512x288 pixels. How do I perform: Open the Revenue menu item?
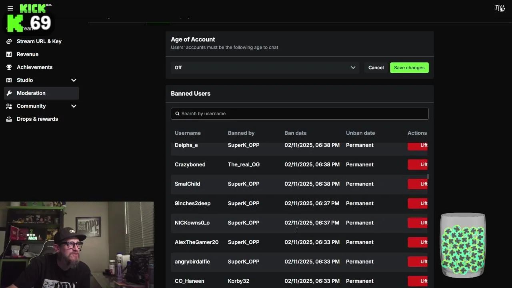pos(28,54)
